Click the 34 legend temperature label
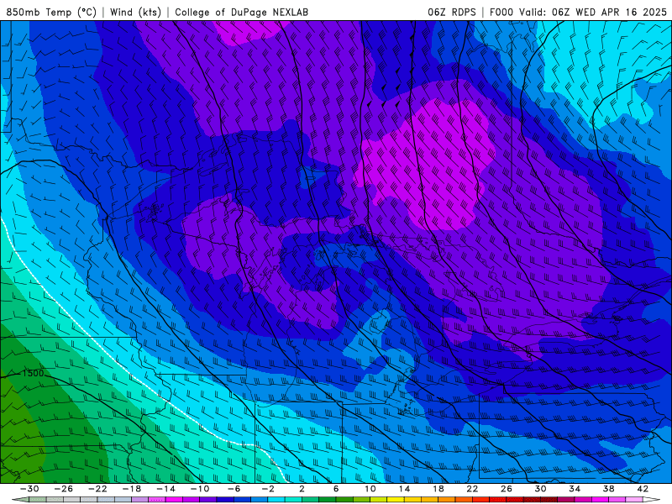This screenshot has width=672, height=504. click(x=575, y=489)
